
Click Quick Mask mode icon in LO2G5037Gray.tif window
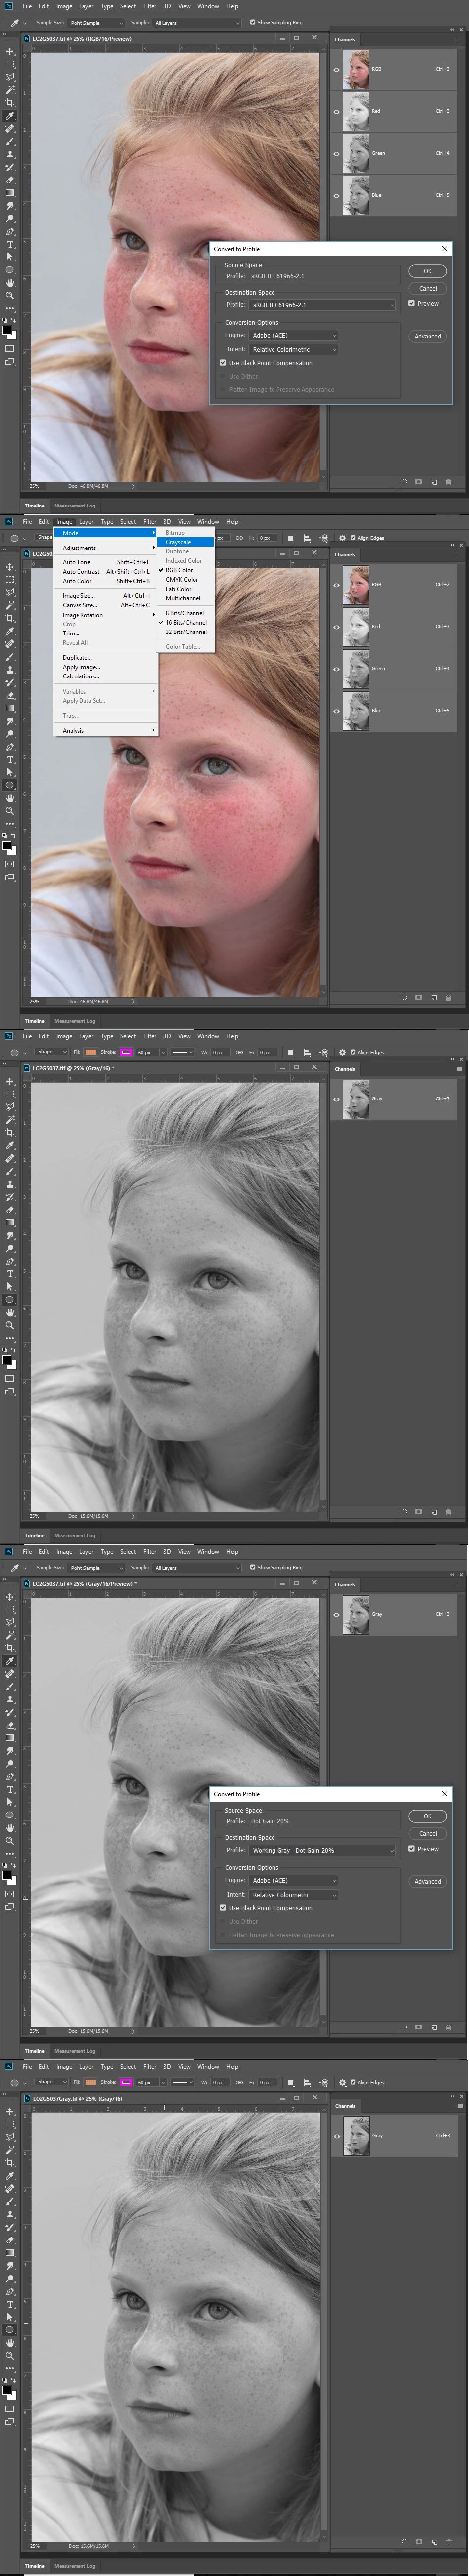coord(10,2408)
